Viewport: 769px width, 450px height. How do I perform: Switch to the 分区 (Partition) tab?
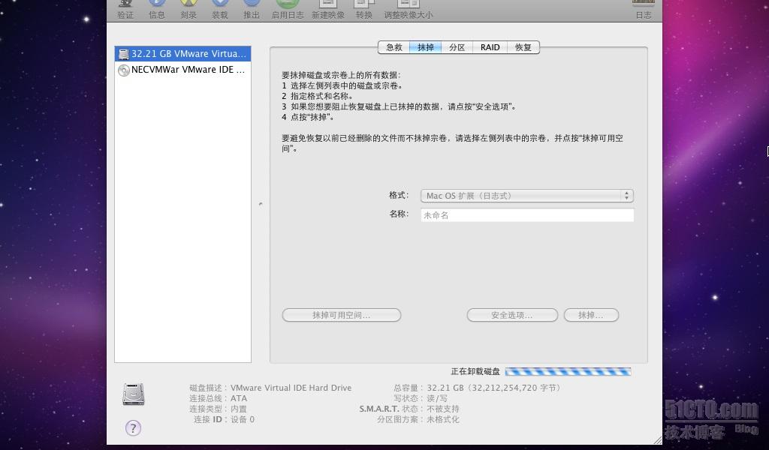tap(457, 47)
